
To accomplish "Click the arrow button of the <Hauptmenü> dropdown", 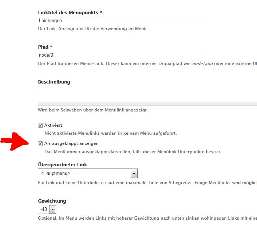I will coord(134,173).
